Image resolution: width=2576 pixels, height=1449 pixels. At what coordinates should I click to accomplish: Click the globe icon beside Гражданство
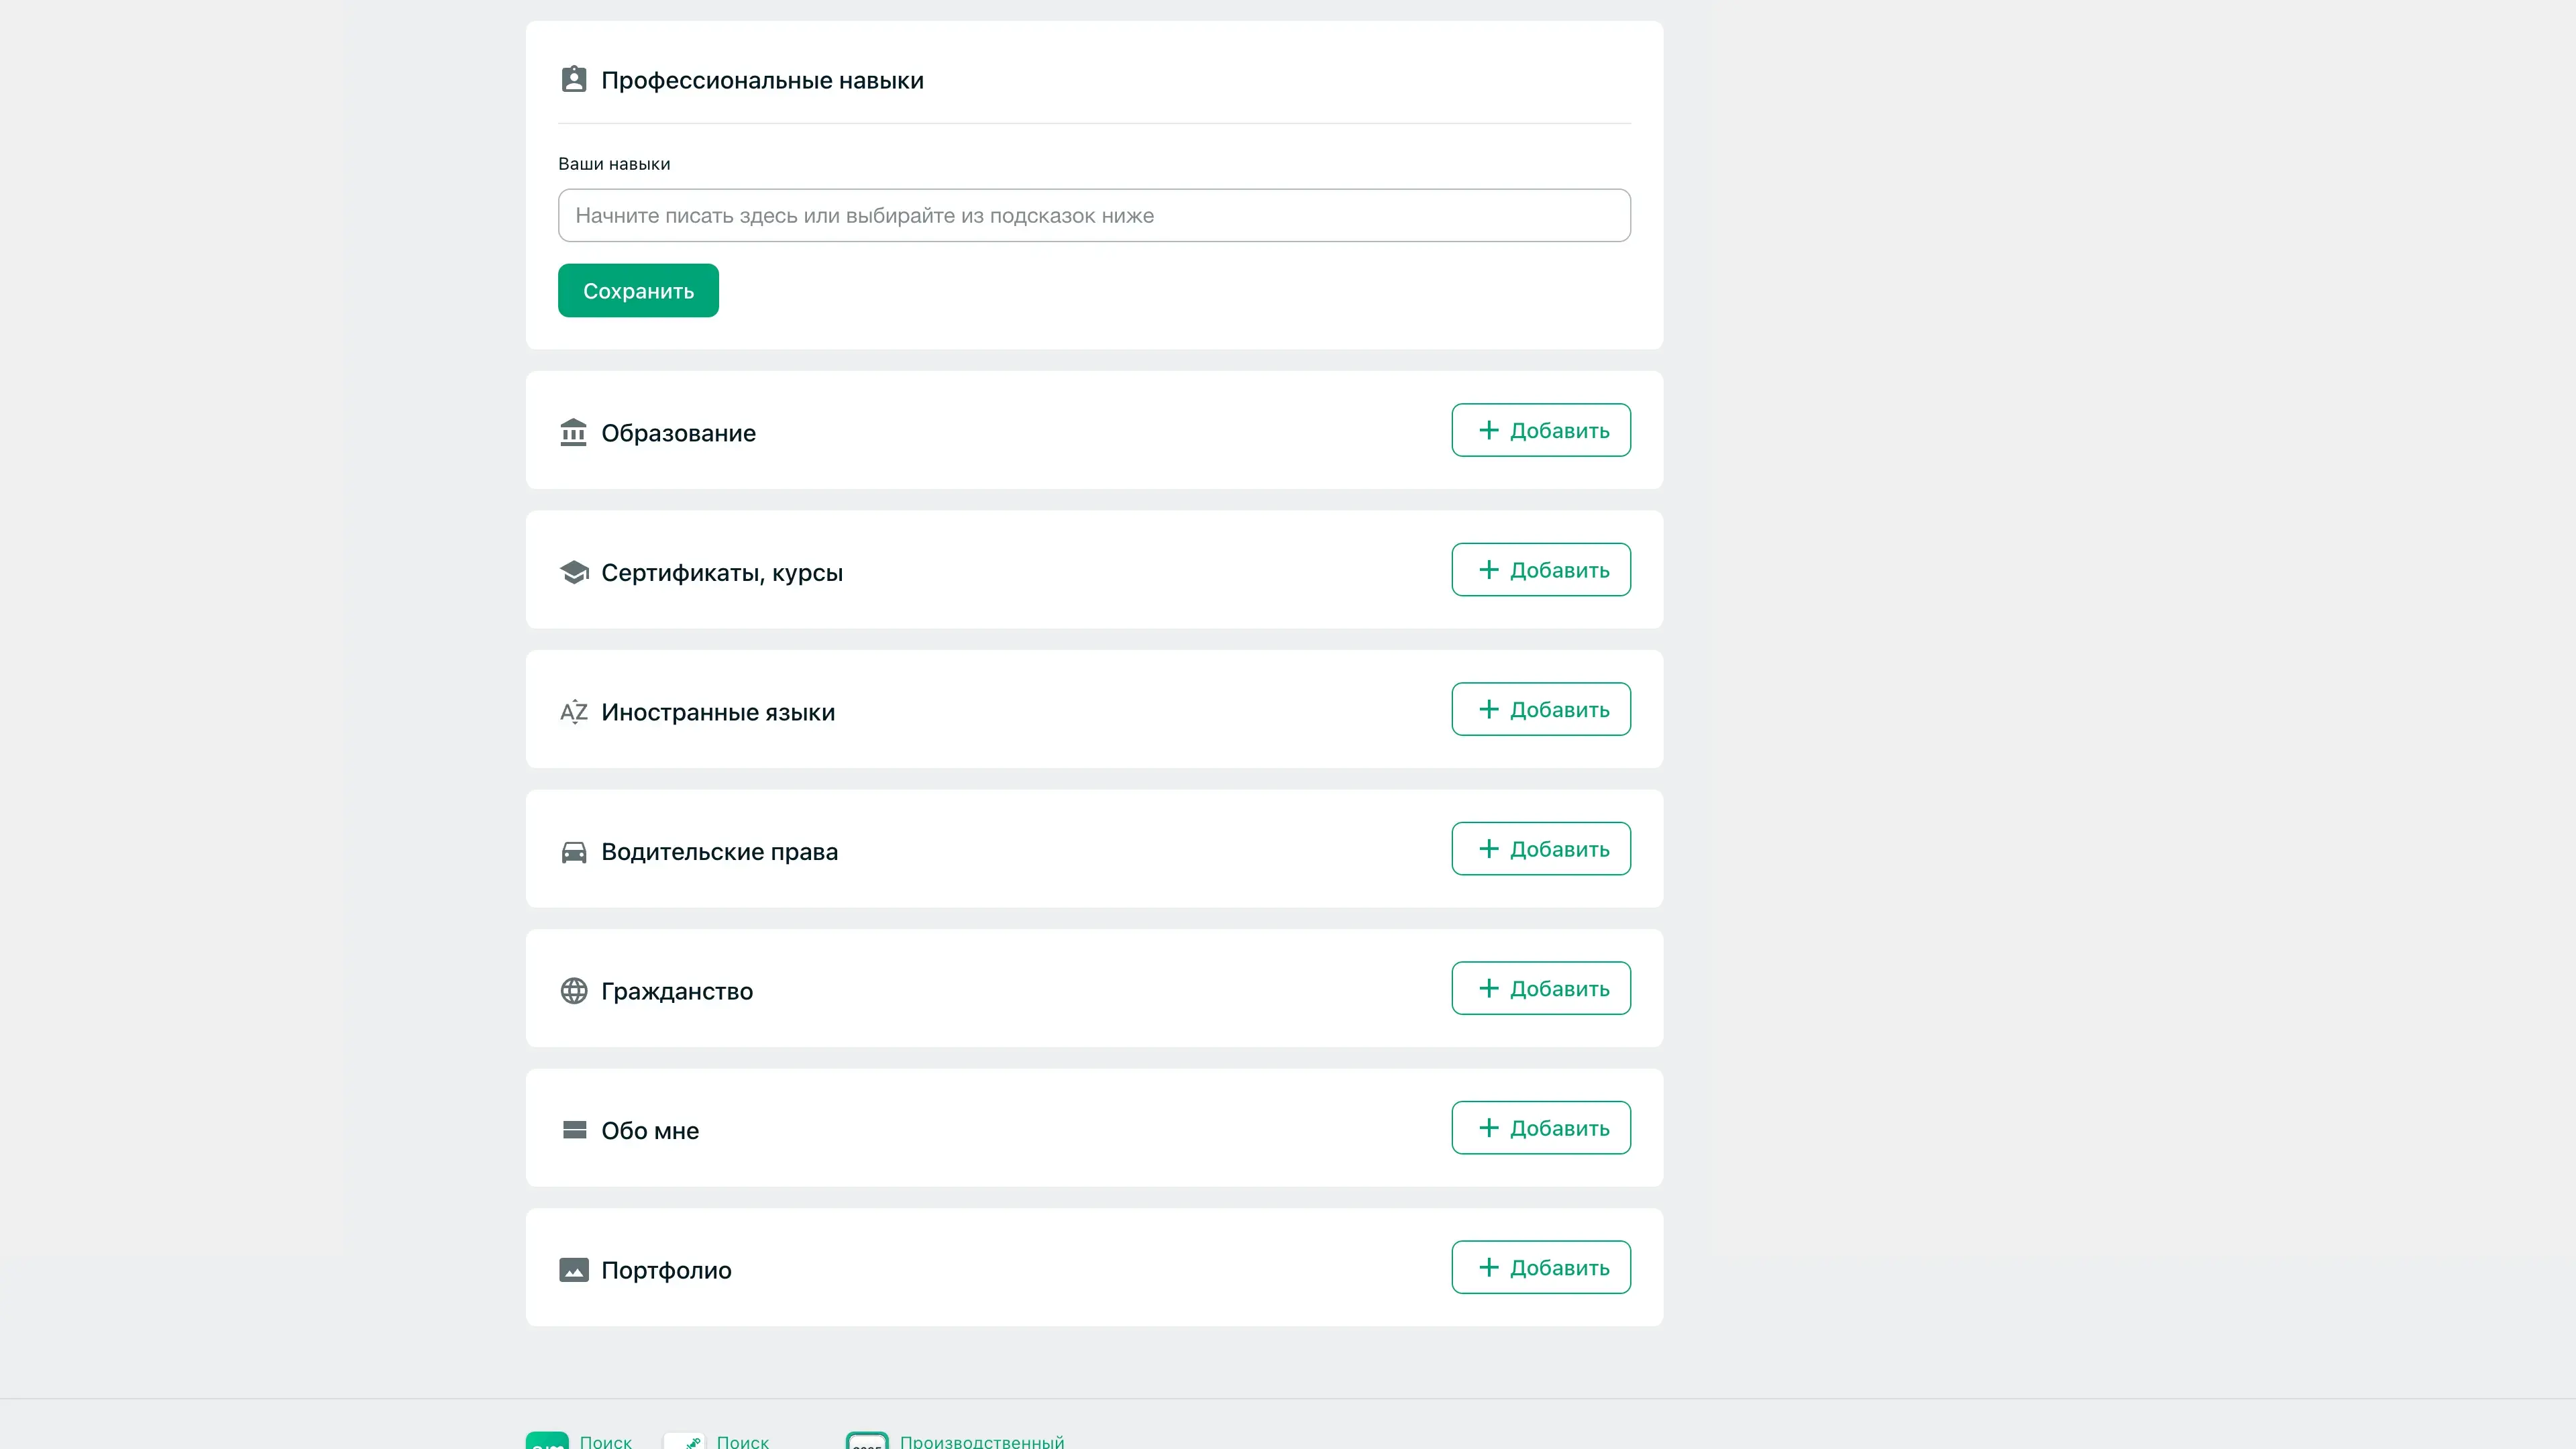click(573, 991)
